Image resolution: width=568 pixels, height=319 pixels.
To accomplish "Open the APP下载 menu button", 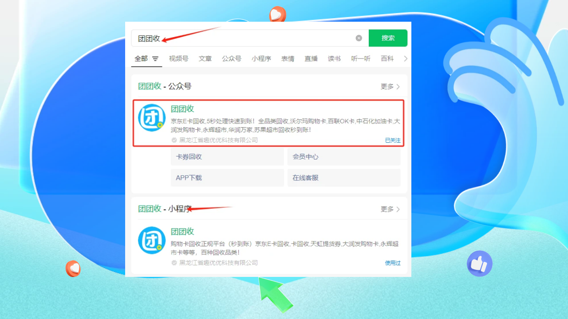I will 227,178.
